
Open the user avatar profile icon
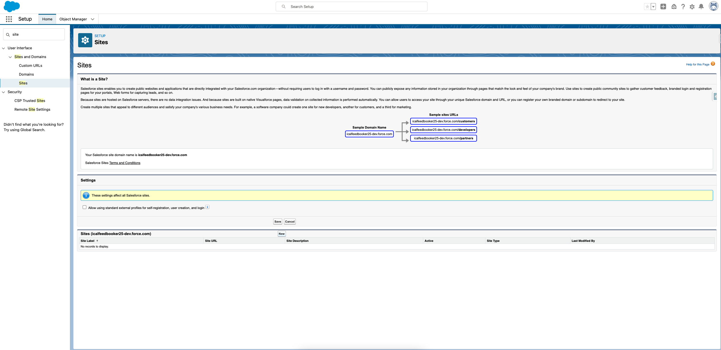713,6
